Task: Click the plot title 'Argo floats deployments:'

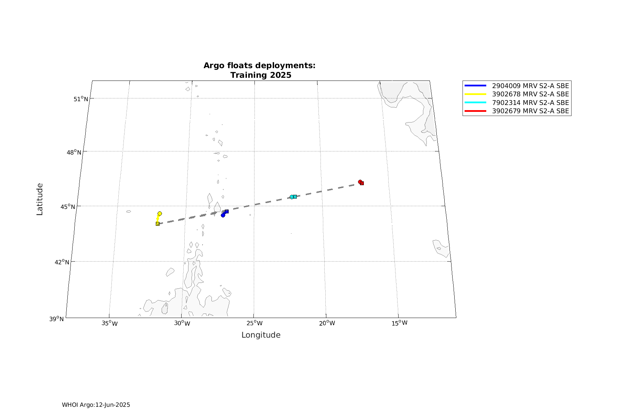Action: pyautogui.click(x=260, y=65)
